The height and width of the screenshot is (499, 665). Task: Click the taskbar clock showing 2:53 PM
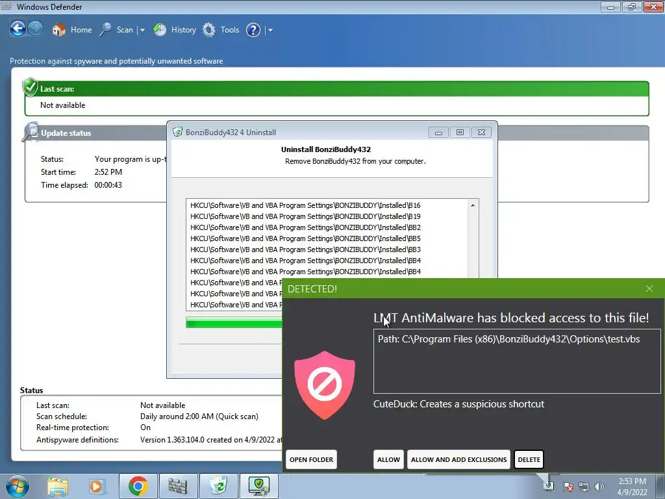(x=632, y=481)
